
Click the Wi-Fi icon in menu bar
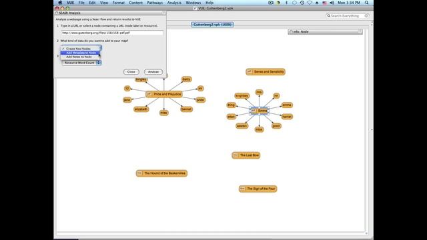[x=310, y=3]
